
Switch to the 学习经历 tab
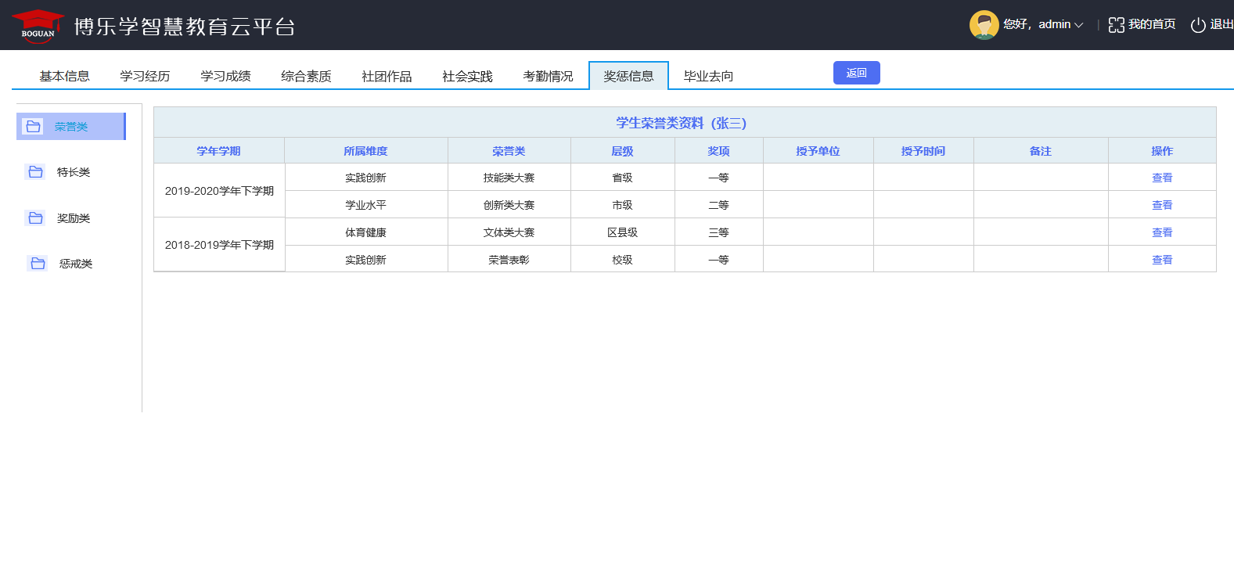(145, 76)
